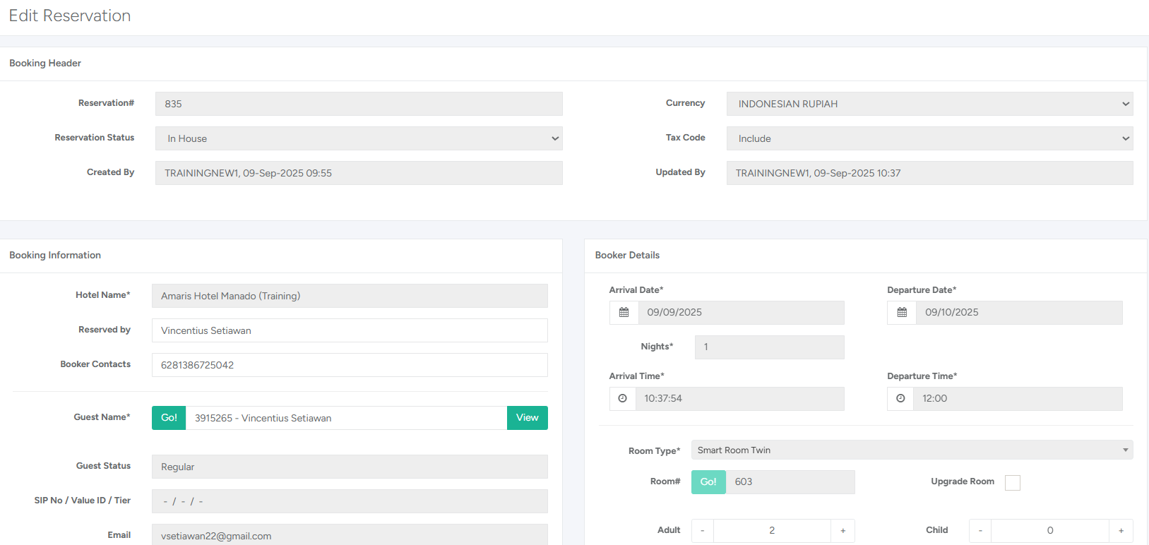1149x545 pixels.
Task: Increase Child count with plus button
Action: [x=1121, y=531]
